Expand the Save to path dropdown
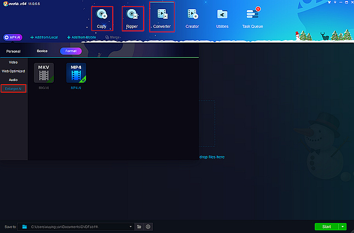 coord(130,226)
